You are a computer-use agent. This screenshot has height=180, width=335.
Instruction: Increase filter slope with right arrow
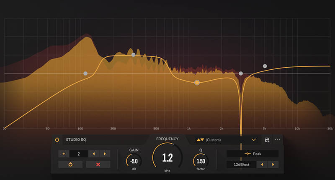(x=273, y=165)
